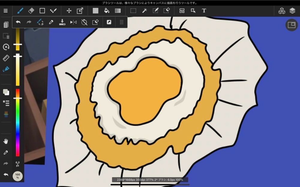Viewport: 300px width, 187px height.
Task: Open the color palette icon in sidebar
Action: (x=6, y=114)
